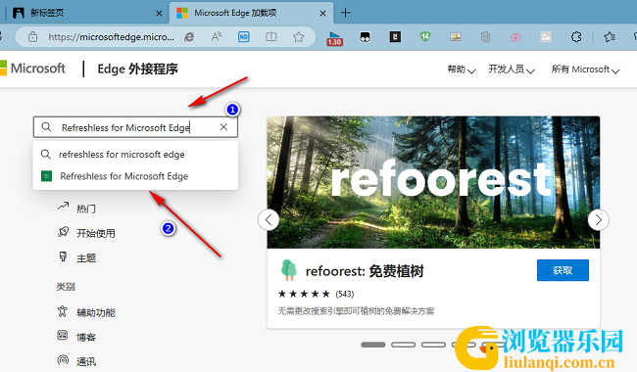
Task: Open the Extensions puzzle piece menu
Action: pyautogui.click(x=576, y=37)
